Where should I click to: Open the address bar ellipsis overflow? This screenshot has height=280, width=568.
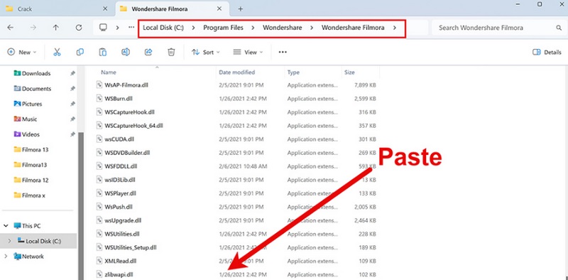[131, 28]
